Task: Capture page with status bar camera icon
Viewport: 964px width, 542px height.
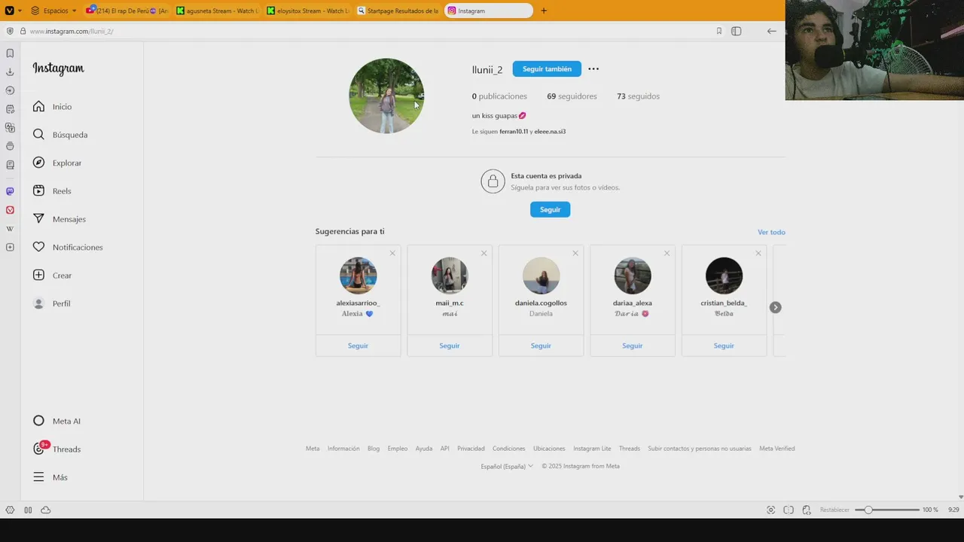Action: pos(770,510)
